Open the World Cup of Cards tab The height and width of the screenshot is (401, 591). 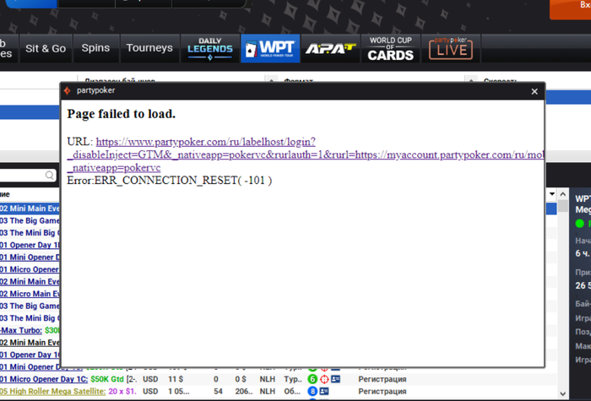pos(390,48)
